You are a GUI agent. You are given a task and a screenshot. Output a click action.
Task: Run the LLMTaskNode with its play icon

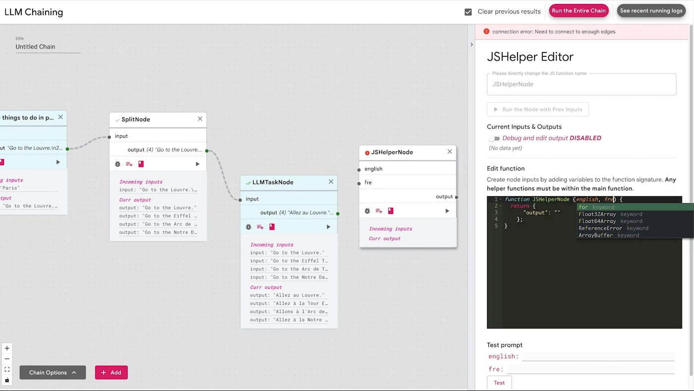(328, 226)
